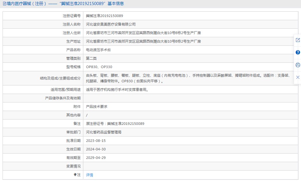Click the 适用范围/预期用途 label

[66, 90]
